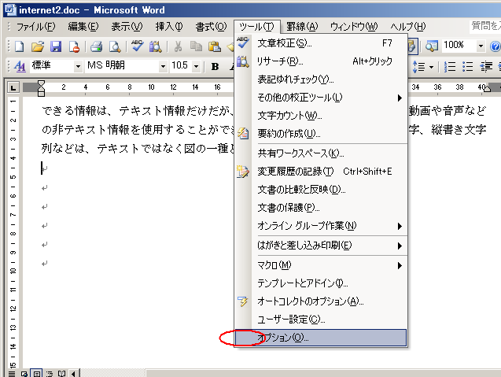This screenshot has width=501, height=377.
Task: Expand the はがきと差し込み印刷(E) submenu
Action: click(321, 246)
